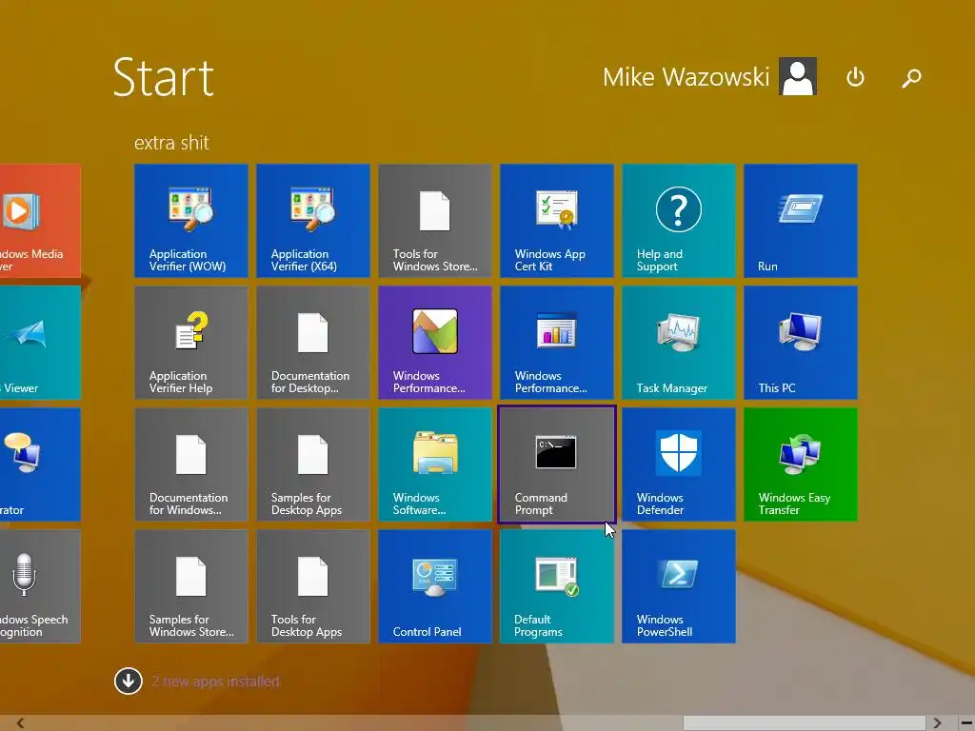
Task: Open Documentation for Desktop tile
Action: click(312, 343)
